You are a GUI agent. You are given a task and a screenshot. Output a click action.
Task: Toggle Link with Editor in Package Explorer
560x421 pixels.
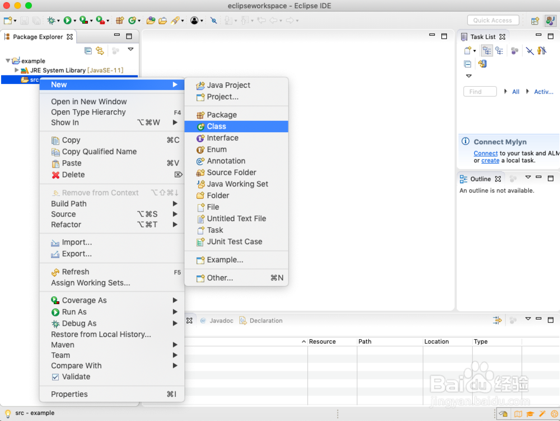[x=100, y=51]
